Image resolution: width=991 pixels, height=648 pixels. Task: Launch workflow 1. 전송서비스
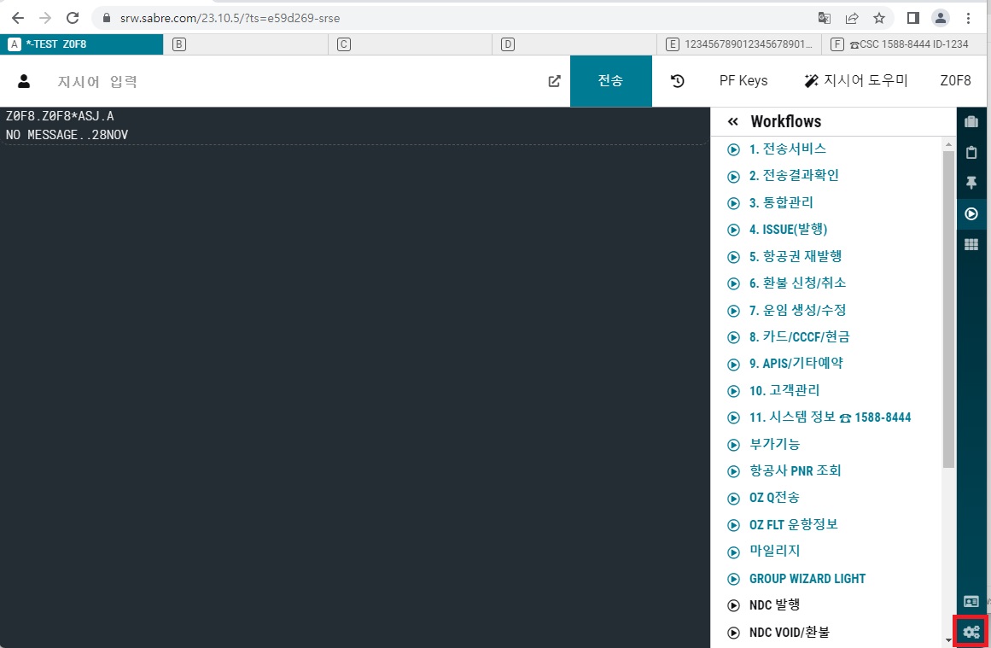click(788, 149)
